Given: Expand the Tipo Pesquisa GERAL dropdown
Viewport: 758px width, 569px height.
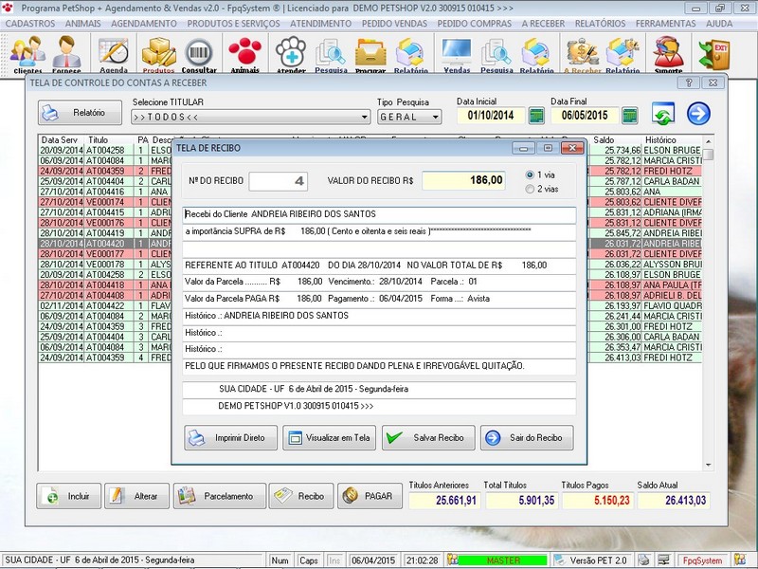Looking at the screenshot, I should 435,117.
